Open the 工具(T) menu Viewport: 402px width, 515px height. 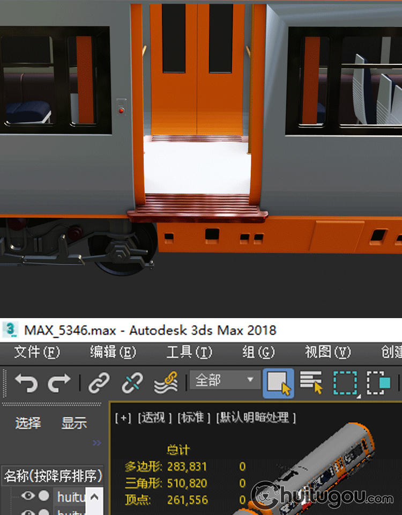(x=189, y=352)
